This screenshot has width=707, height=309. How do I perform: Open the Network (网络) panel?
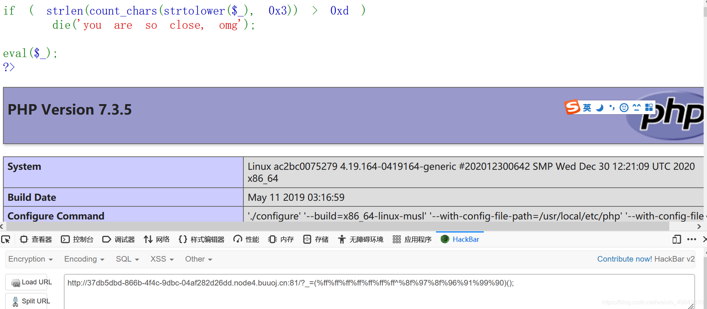[157, 239]
